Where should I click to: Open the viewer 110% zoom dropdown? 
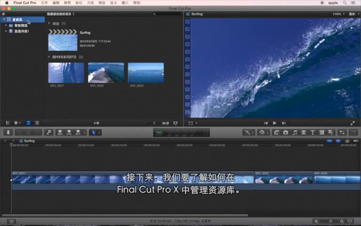pos(338,14)
